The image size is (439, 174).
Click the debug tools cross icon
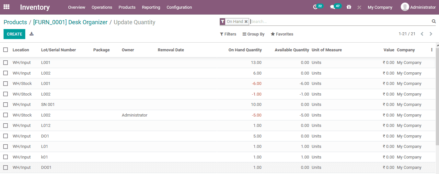click(359, 7)
